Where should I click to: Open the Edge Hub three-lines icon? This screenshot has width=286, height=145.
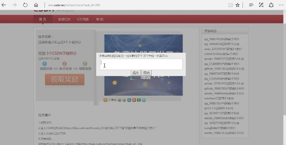(x=251, y=5)
